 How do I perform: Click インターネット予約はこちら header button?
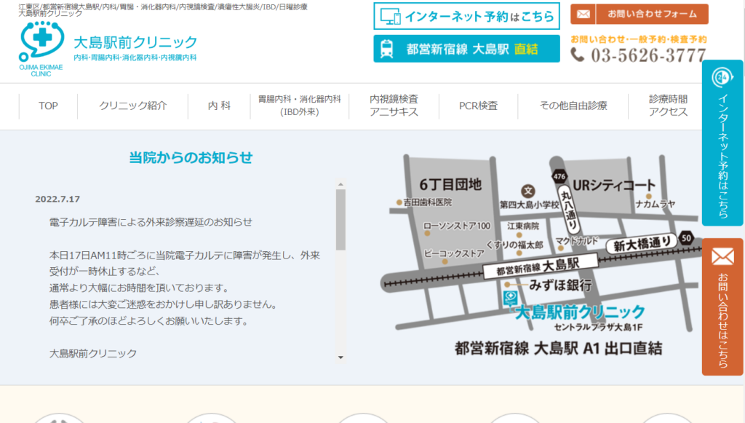pos(466,17)
